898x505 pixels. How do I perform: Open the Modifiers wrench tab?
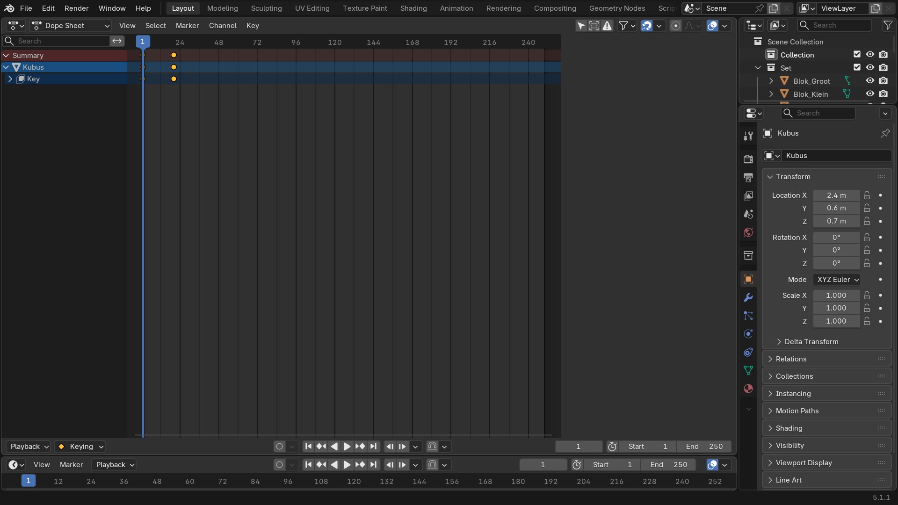748,297
